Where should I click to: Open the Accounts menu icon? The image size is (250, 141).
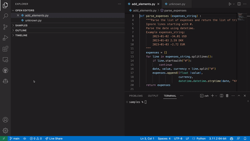5,120
